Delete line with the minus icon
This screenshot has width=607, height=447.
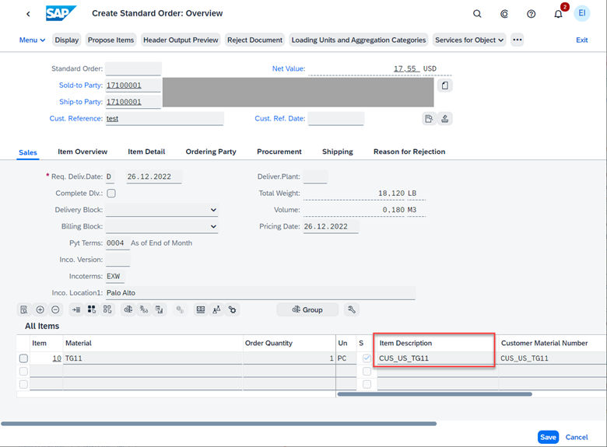[x=55, y=309]
